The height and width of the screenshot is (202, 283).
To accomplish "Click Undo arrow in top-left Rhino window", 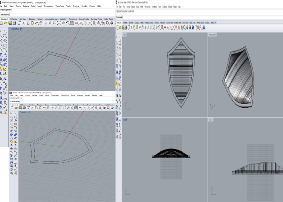I will (37, 23).
